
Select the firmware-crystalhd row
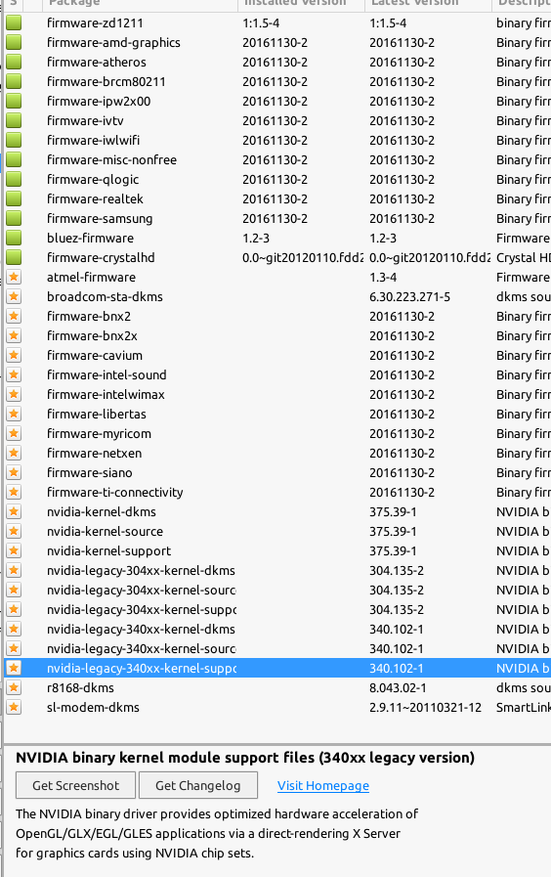point(277,257)
